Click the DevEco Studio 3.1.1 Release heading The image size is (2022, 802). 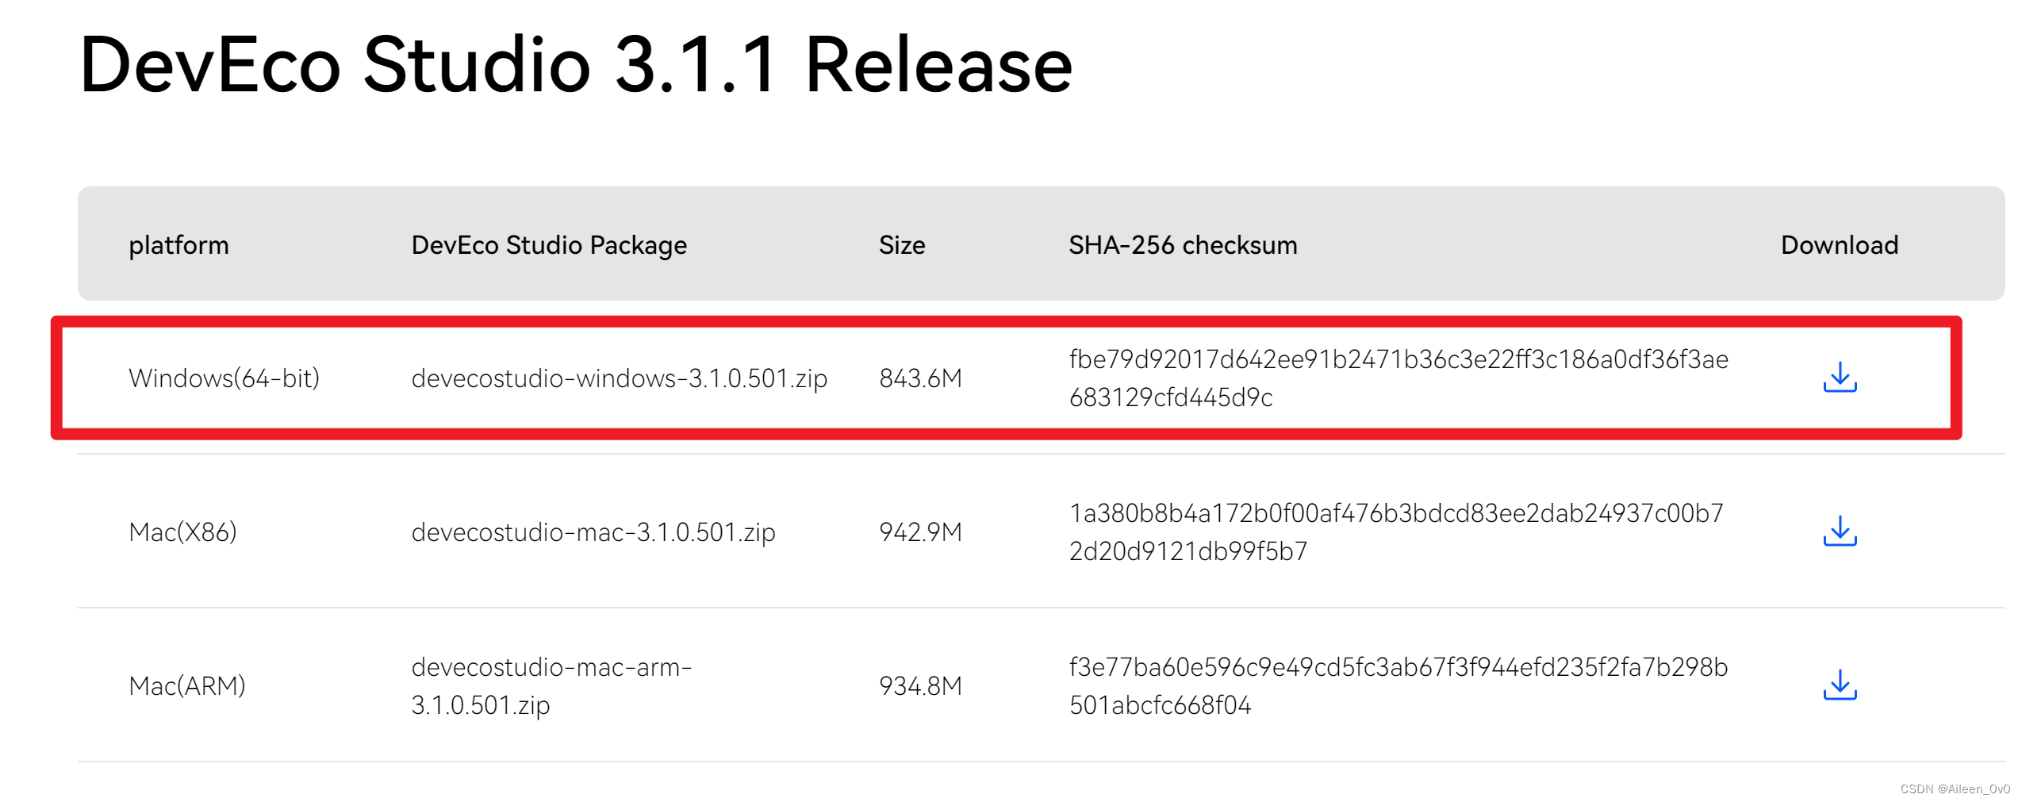click(575, 65)
